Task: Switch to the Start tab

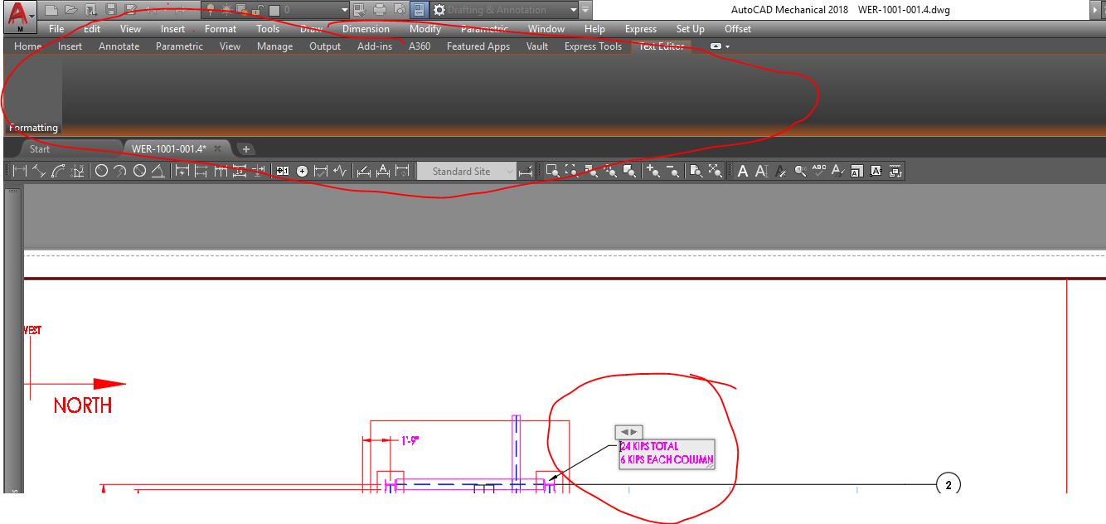Action: [x=39, y=148]
